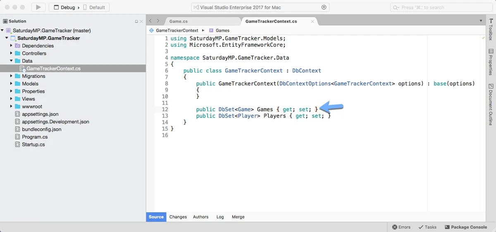The width and height of the screenshot is (496, 232).
Task: Click the DbContext base class name
Action: coord(306,70)
